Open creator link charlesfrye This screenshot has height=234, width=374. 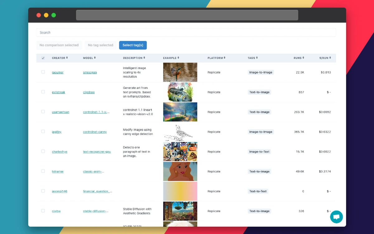(60, 152)
